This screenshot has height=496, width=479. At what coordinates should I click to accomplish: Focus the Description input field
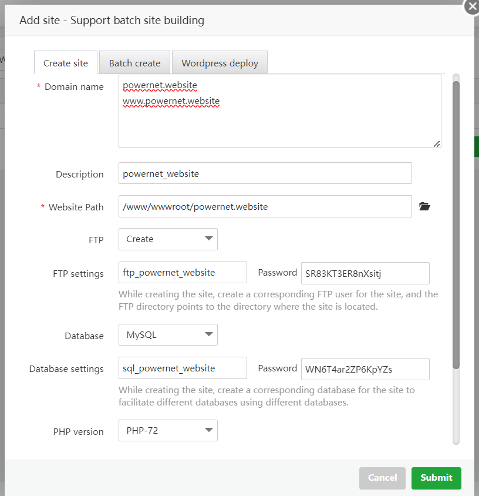(x=265, y=173)
